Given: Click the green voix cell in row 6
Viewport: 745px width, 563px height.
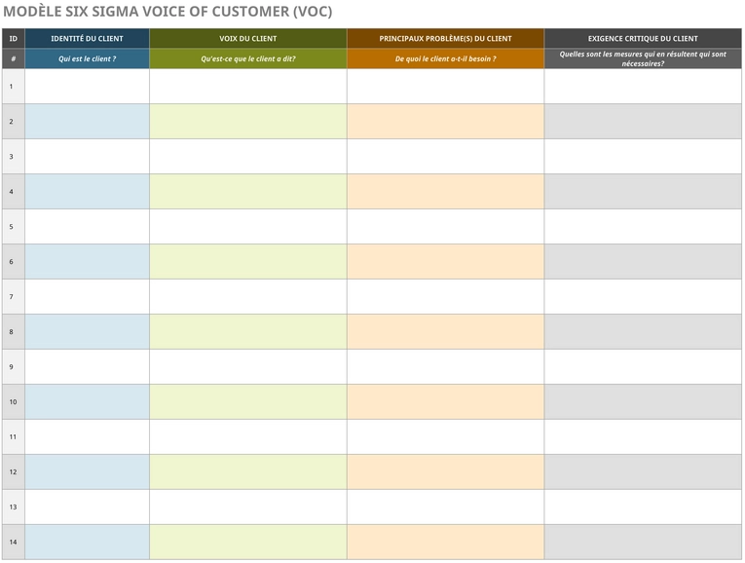Looking at the screenshot, I should (248, 262).
